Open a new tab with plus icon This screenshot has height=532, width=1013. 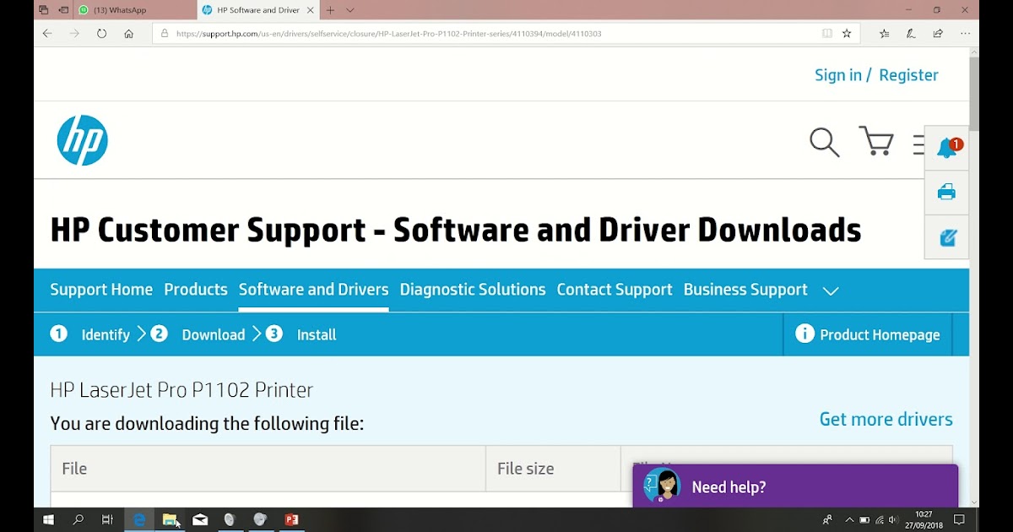(x=330, y=10)
